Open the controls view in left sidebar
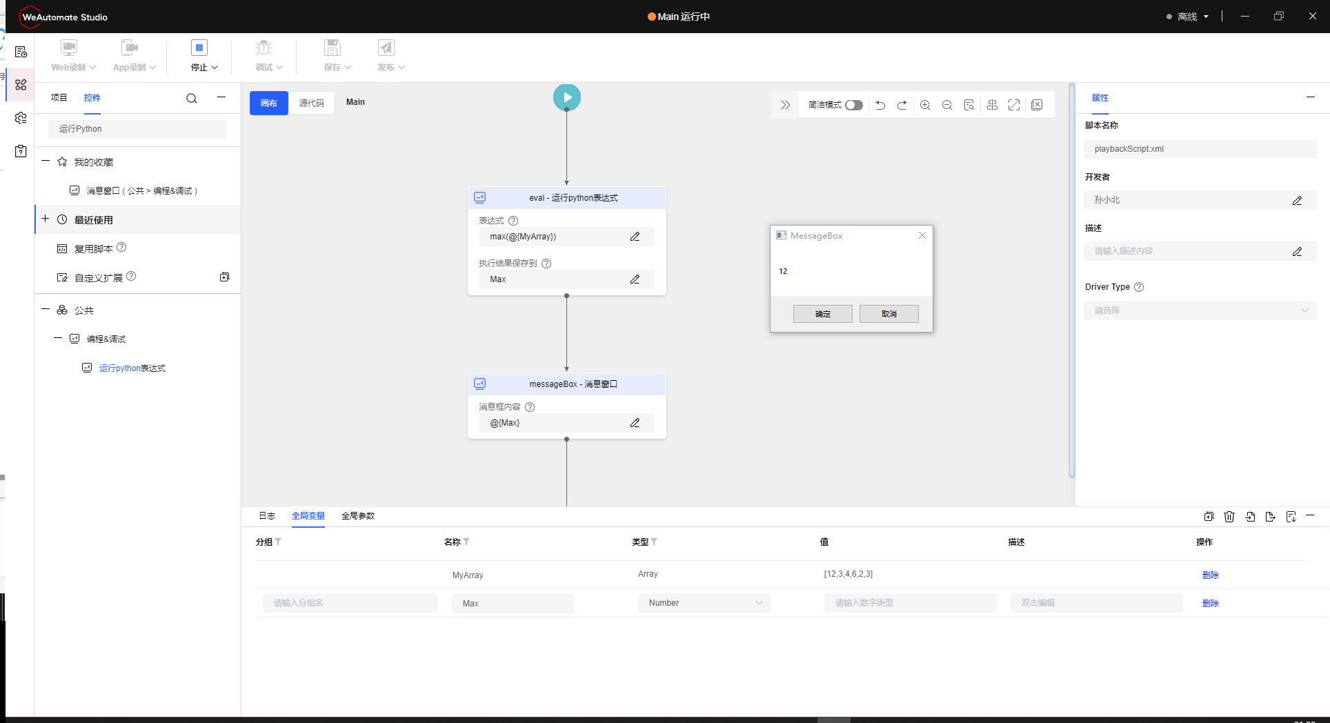This screenshot has width=1330, height=723. tap(21, 85)
